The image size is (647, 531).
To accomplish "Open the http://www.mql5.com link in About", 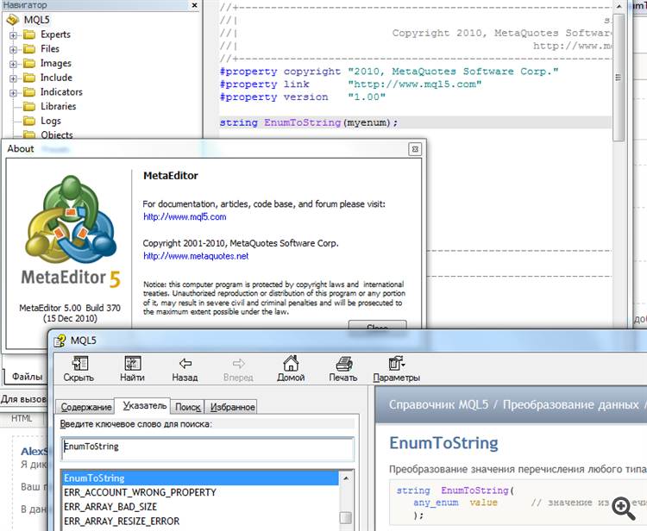I will click(185, 217).
